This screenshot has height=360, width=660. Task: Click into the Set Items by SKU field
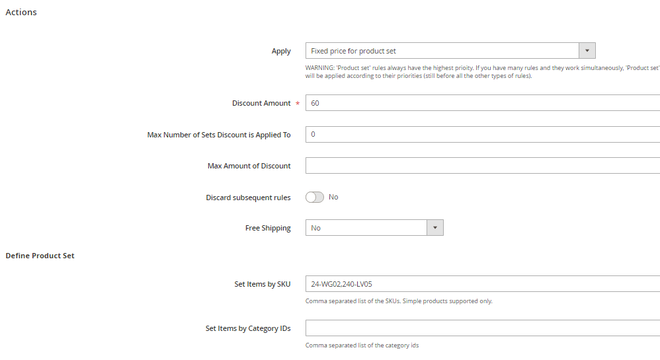[483, 285]
